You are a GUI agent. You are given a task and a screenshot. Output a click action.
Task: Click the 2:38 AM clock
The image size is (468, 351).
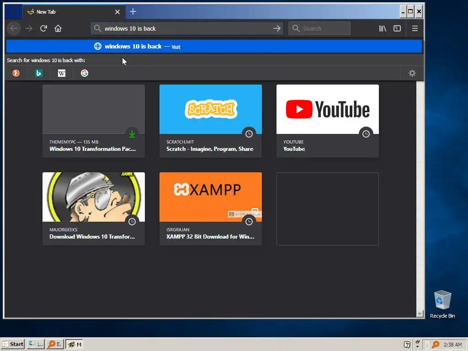coord(452,345)
